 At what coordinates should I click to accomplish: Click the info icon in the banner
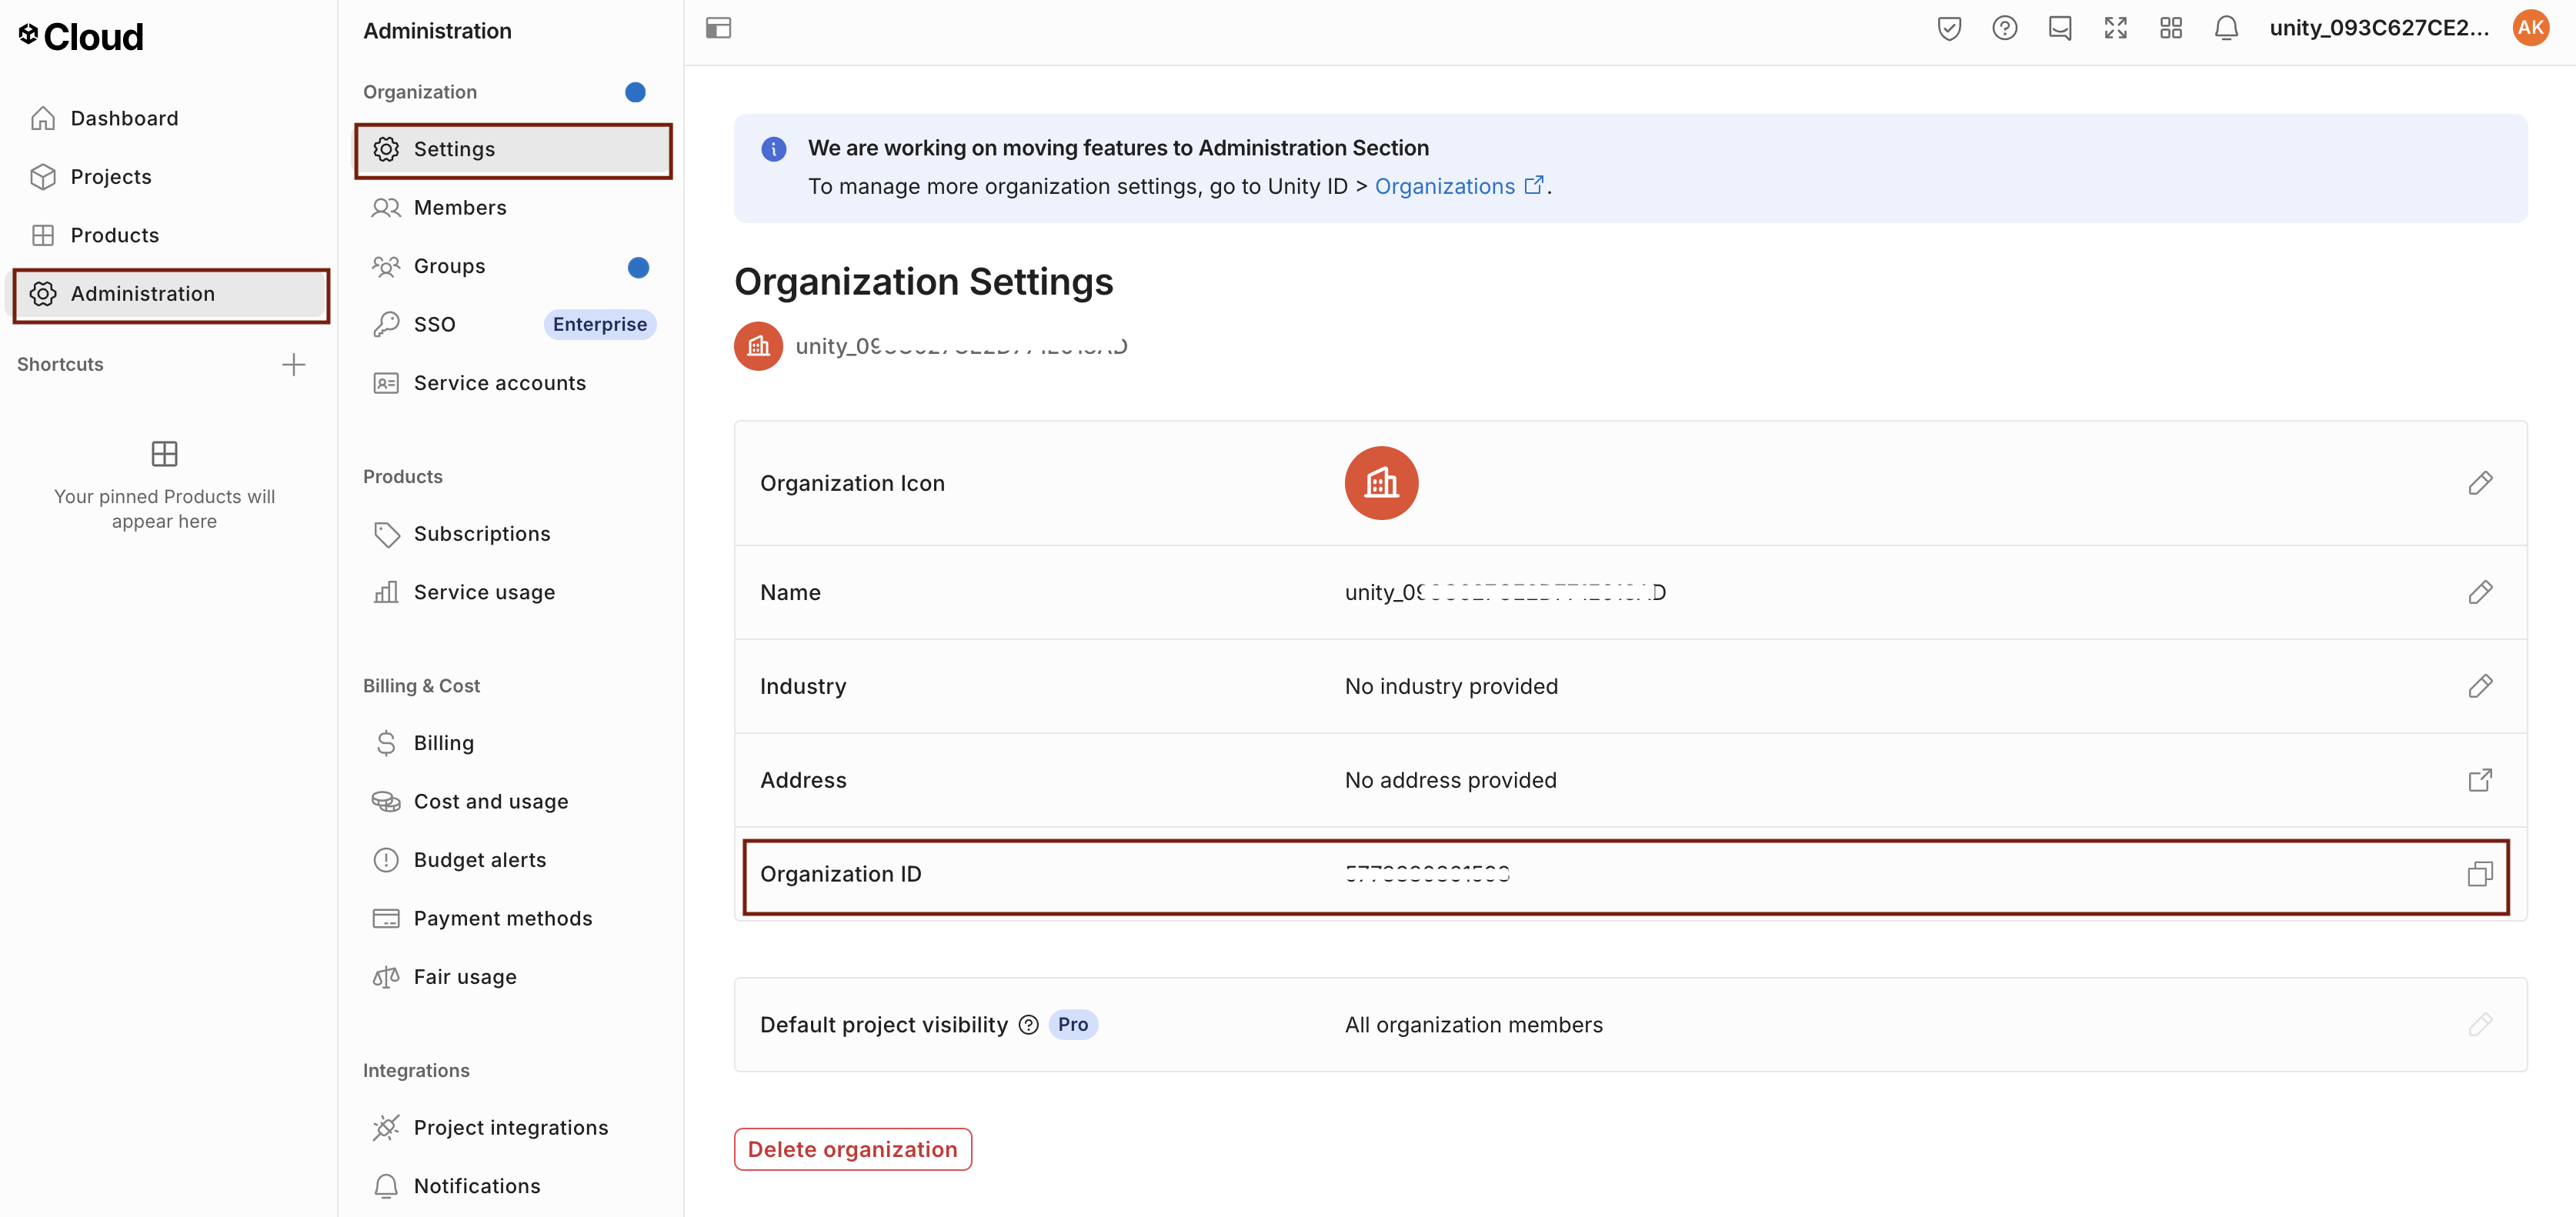click(773, 149)
